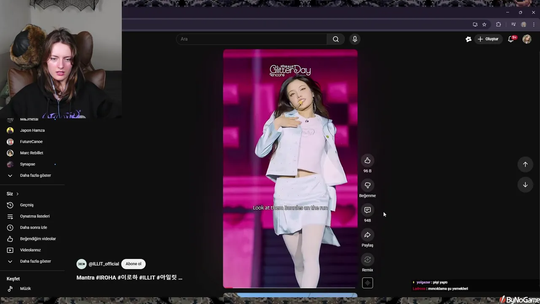Go to previous short with up arrow
The height and width of the screenshot is (304, 540).
(x=525, y=164)
